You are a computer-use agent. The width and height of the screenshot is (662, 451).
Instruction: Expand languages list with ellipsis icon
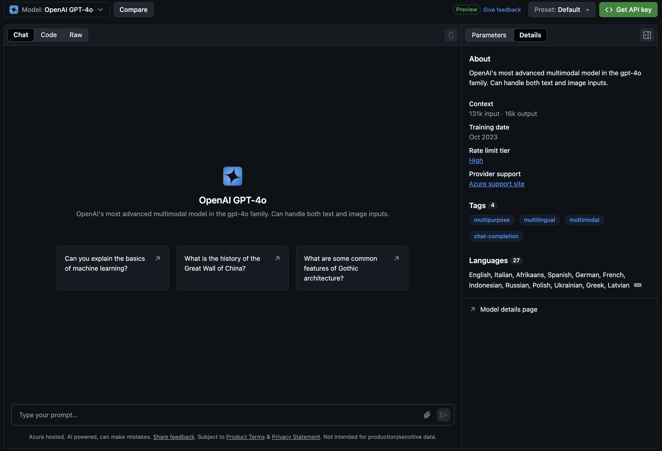[x=638, y=285]
